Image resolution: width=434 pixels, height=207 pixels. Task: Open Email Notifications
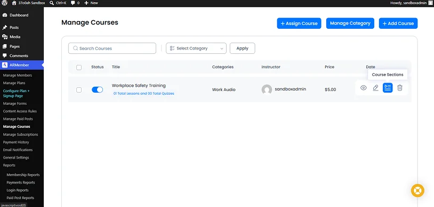pos(18,150)
